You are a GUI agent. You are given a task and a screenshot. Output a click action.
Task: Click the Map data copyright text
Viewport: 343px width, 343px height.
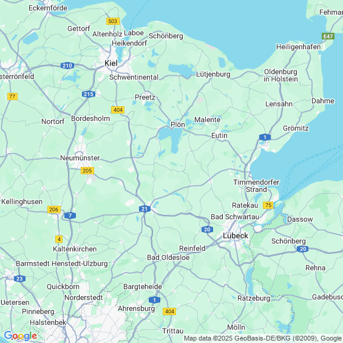pos(263,338)
